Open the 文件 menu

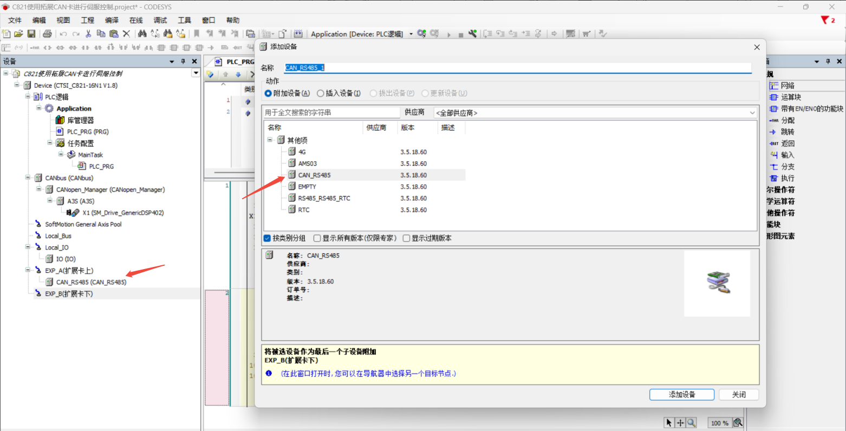[x=15, y=20]
